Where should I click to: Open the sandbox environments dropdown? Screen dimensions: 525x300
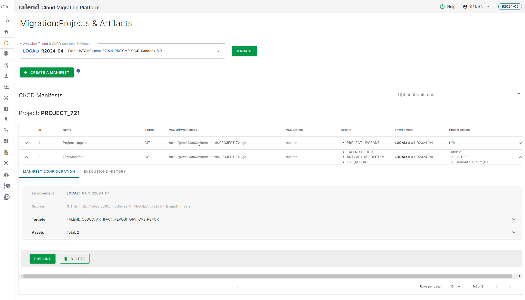point(122,51)
